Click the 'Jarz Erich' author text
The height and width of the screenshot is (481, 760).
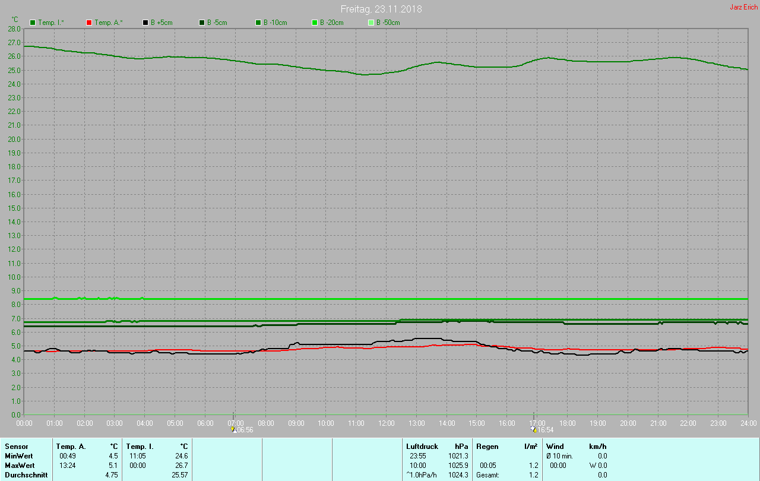tap(743, 7)
